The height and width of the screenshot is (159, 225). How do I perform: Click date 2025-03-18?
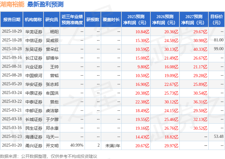[12, 119]
